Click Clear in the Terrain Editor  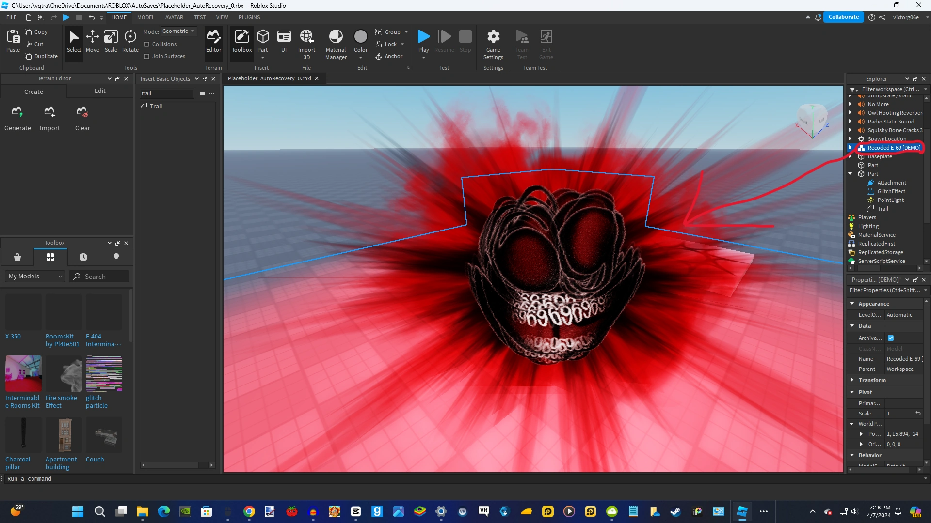pyautogui.click(x=82, y=118)
